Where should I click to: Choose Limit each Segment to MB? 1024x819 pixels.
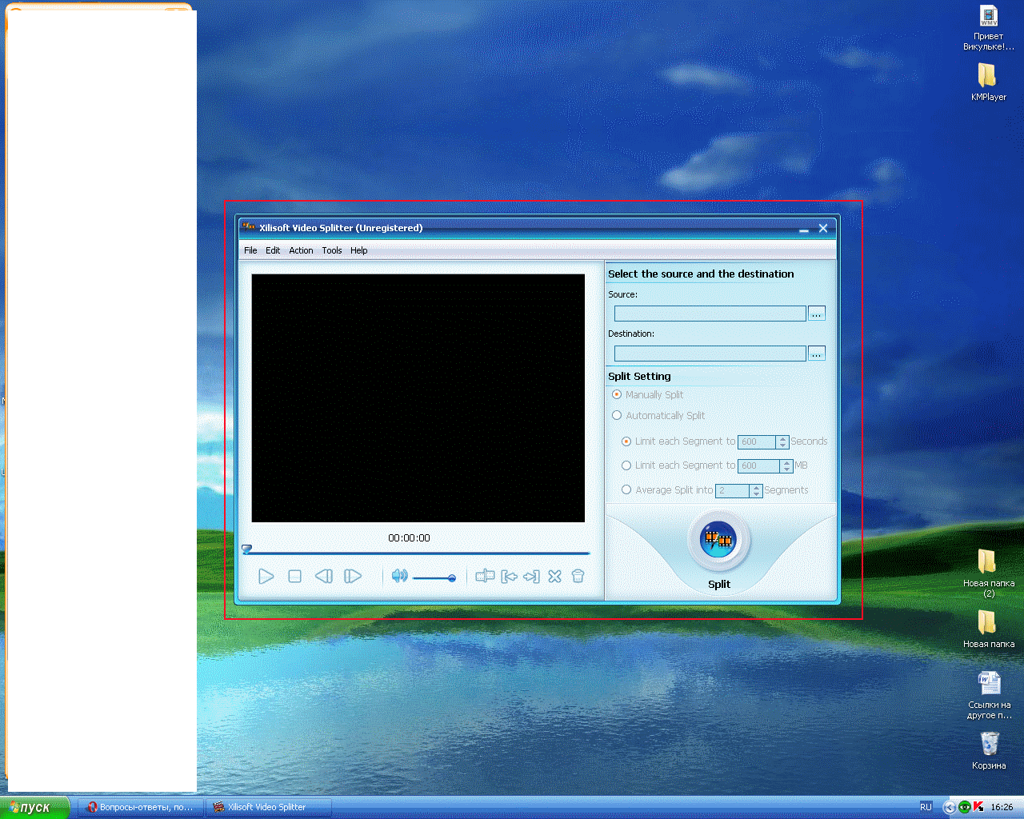626,465
